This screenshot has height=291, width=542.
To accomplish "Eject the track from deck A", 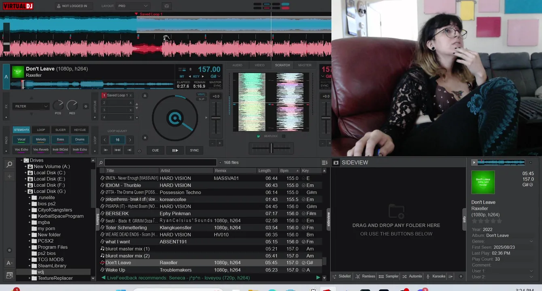I will [x=145, y=95].
